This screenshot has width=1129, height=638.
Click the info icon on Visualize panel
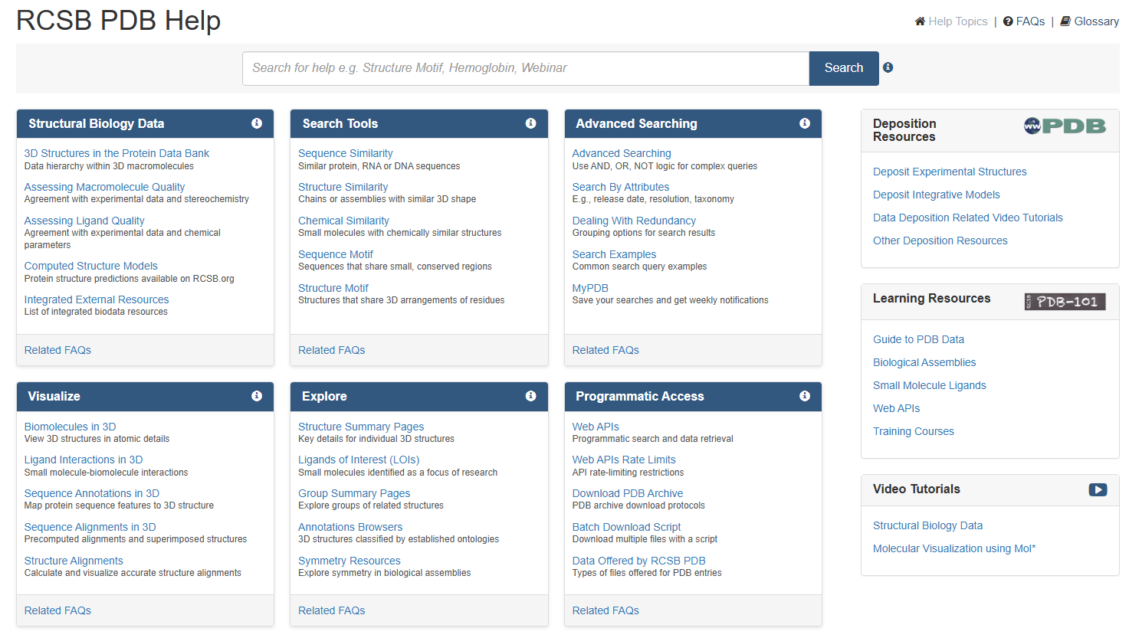(x=257, y=396)
